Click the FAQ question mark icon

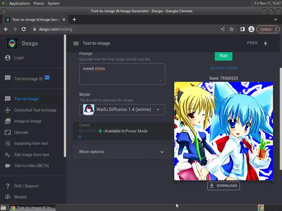coord(8,186)
